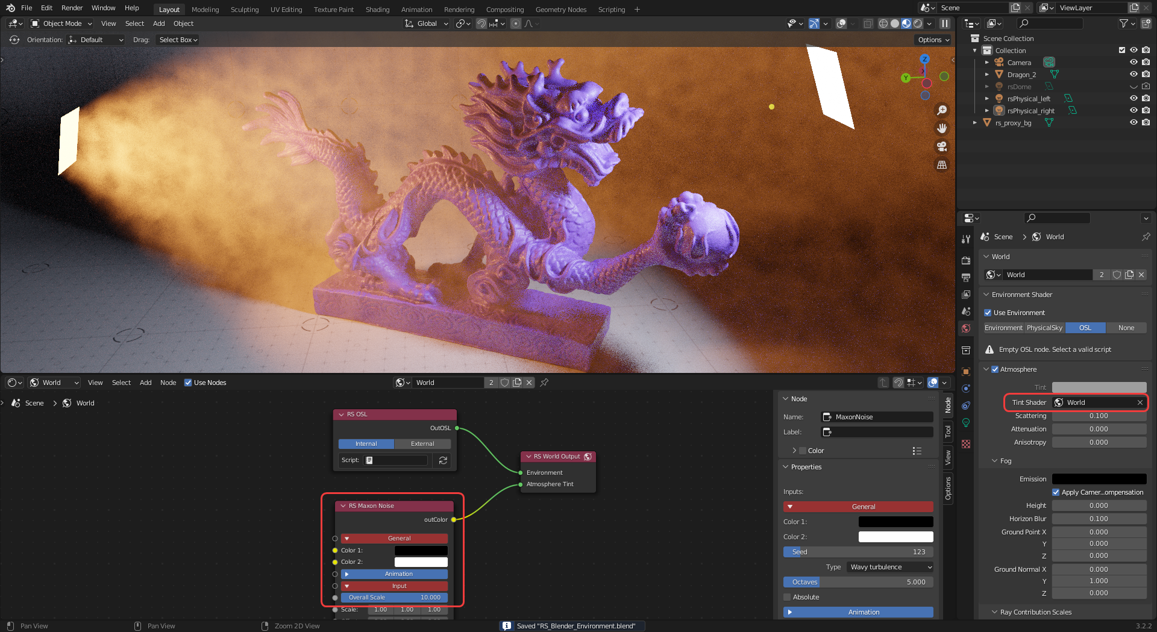Viewport: 1157px width, 632px height.
Task: Click the Name field MaxonNoise
Action: click(877, 417)
